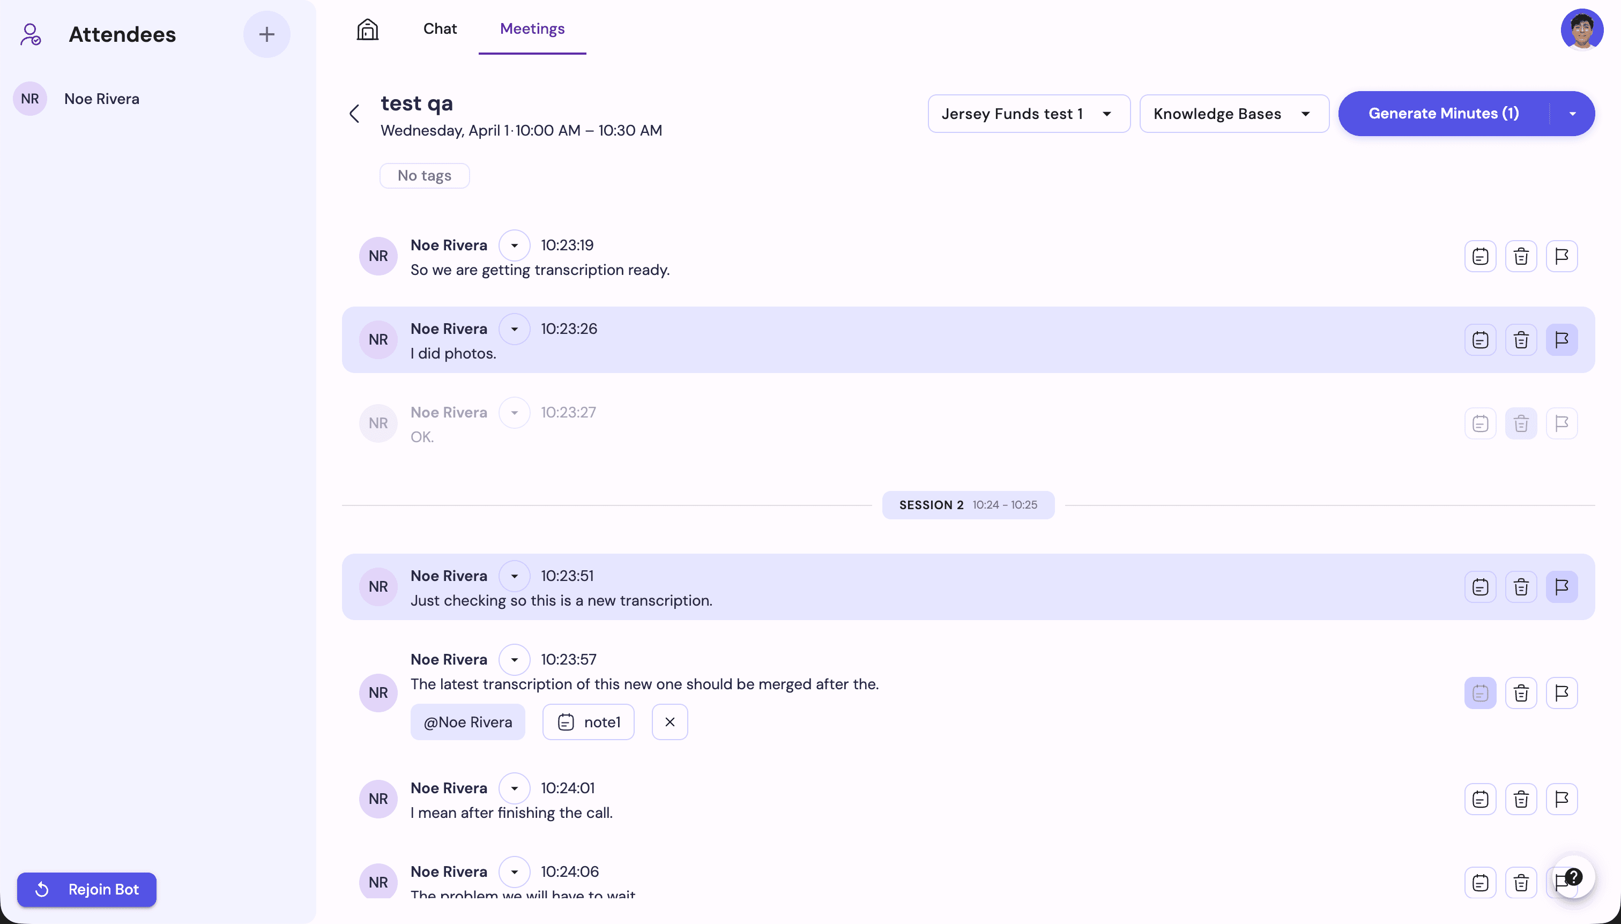Remove note1 with the X button

click(670, 721)
